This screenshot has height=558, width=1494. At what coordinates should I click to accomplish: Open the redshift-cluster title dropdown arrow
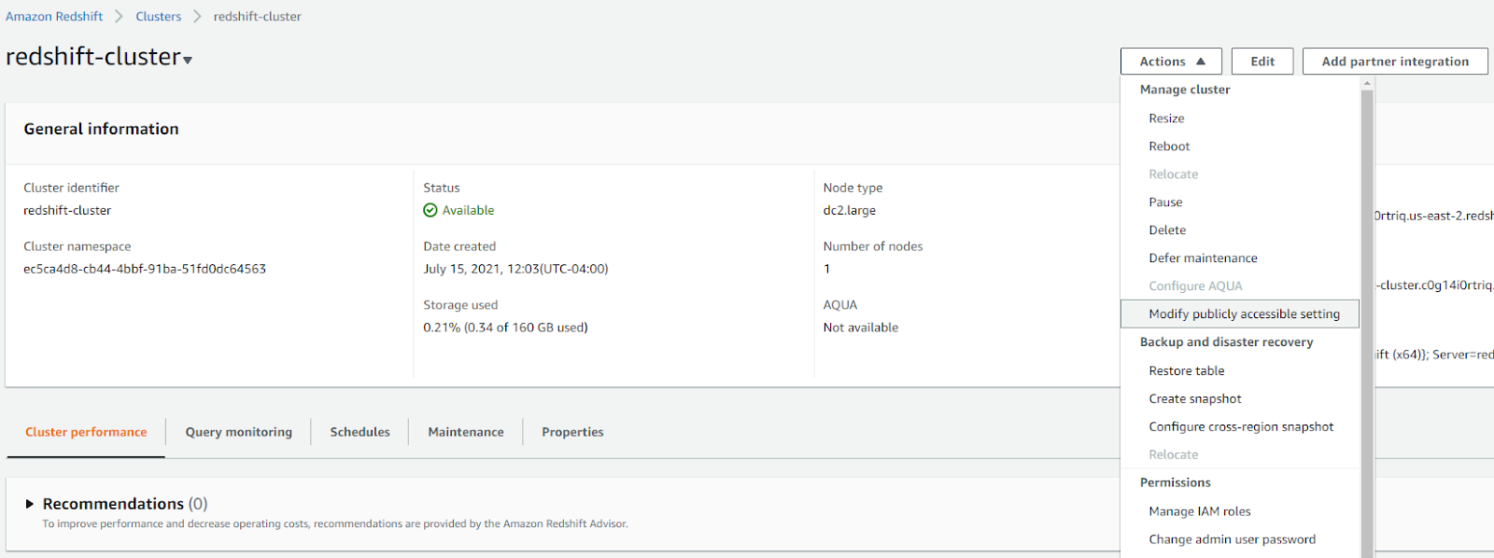coord(188,60)
